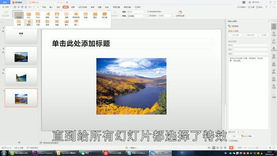Viewport: 277px width, 156px height.
Task: Apply the 百叶窗 blinds transition effect
Action: 105,16
